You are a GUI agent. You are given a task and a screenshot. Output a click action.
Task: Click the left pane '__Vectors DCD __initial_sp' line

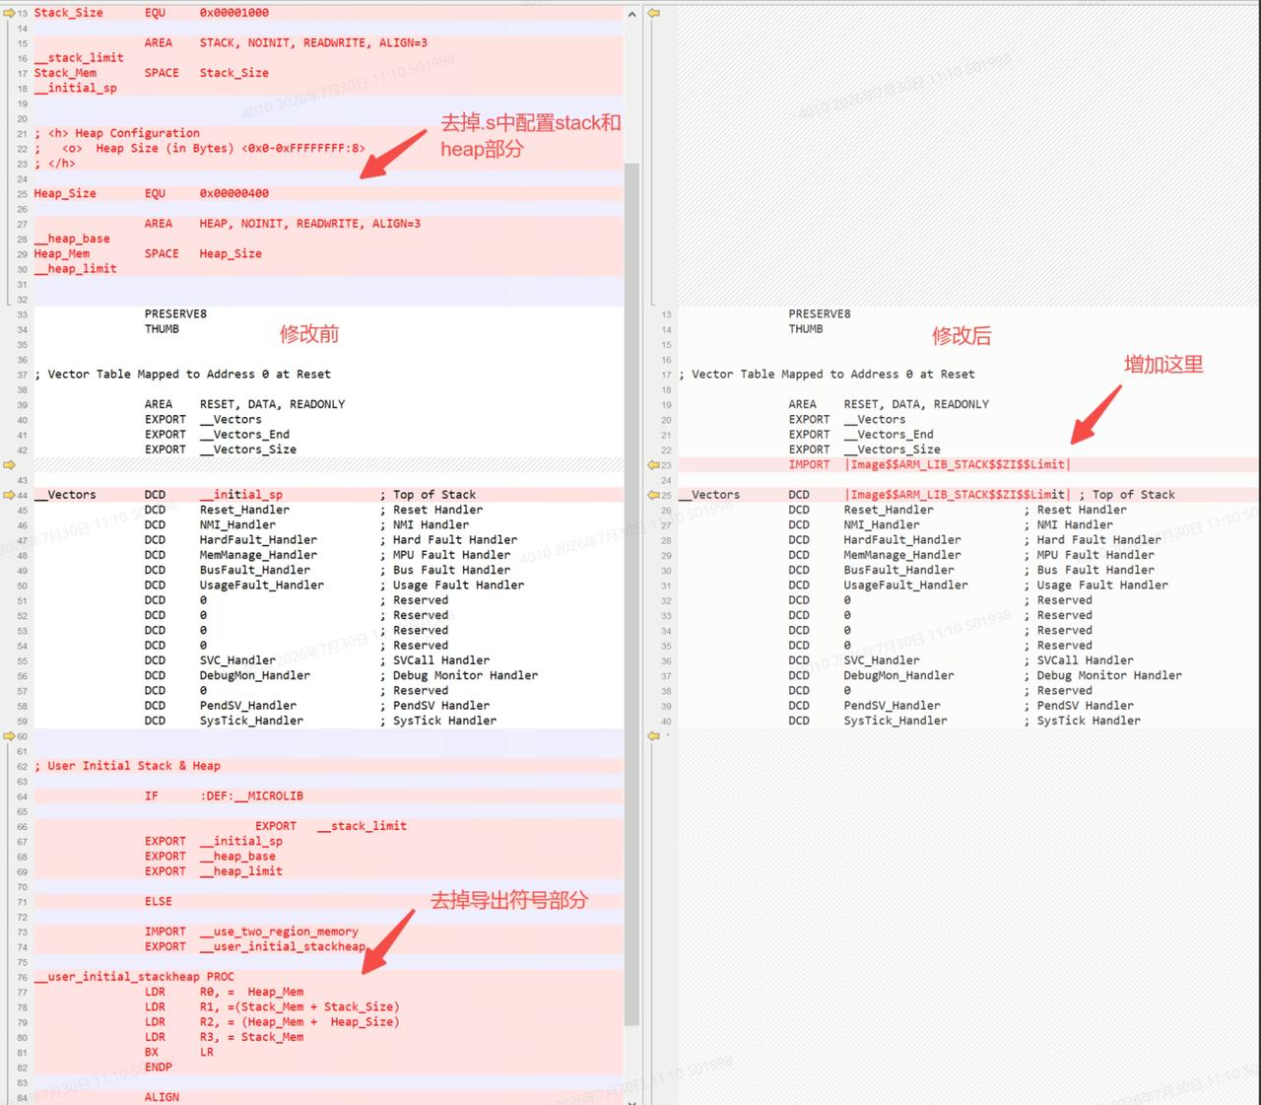coord(328,495)
